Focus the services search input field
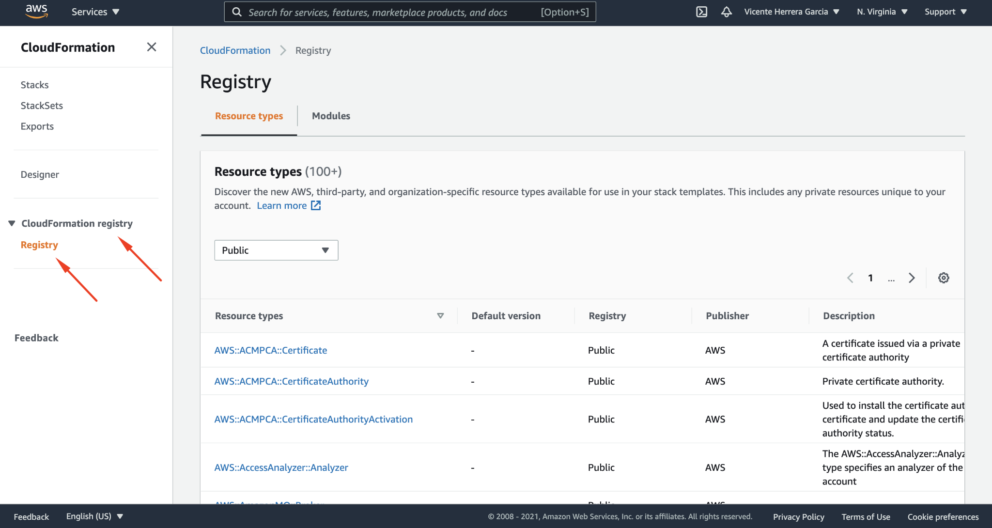 (410, 12)
